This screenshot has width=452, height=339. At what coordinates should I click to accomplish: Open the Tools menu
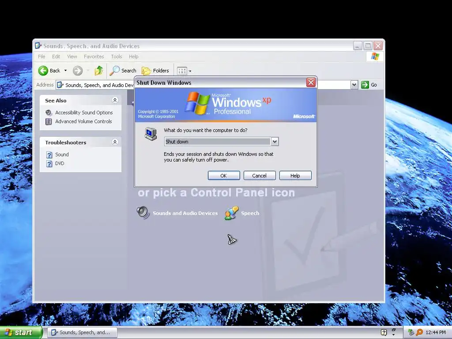tap(117, 56)
